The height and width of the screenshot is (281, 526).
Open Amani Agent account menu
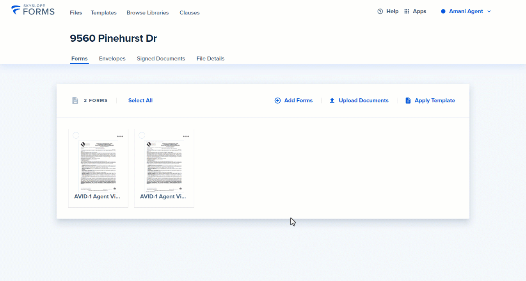coord(466,11)
